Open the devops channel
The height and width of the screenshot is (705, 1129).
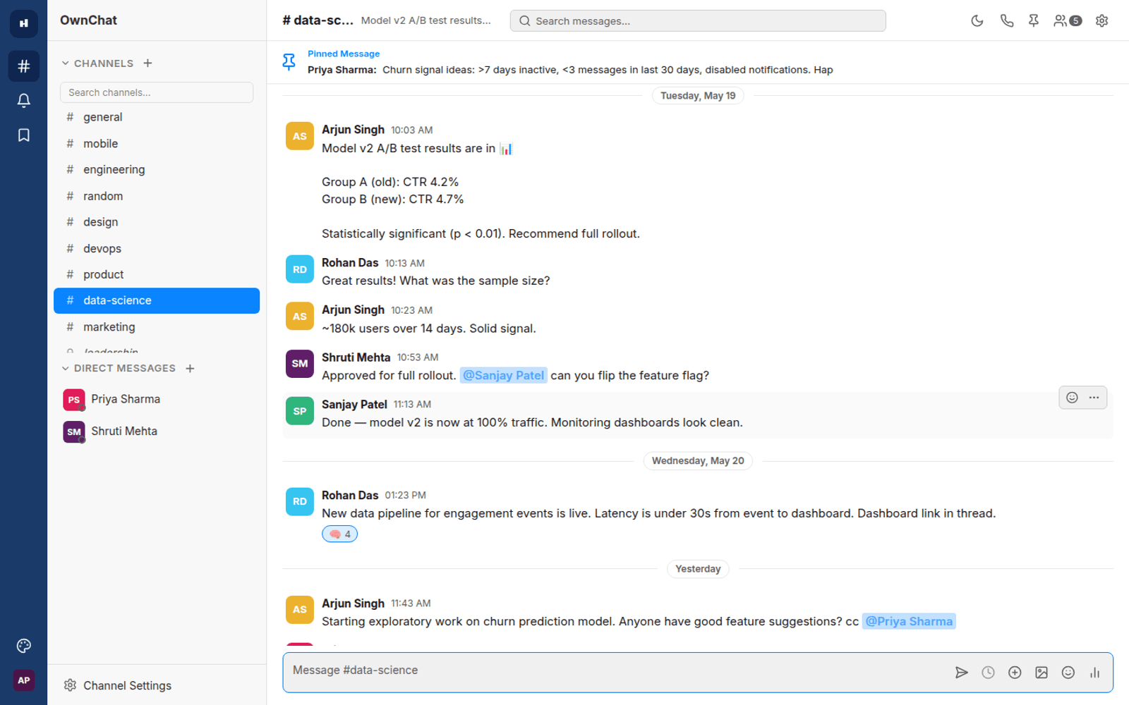click(x=157, y=248)
